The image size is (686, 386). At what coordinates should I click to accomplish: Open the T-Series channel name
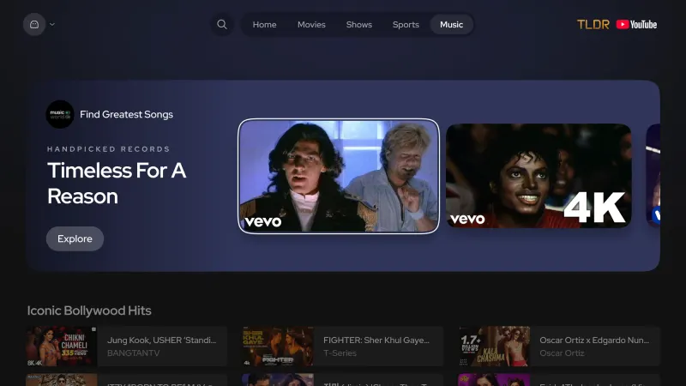point(340,353)
